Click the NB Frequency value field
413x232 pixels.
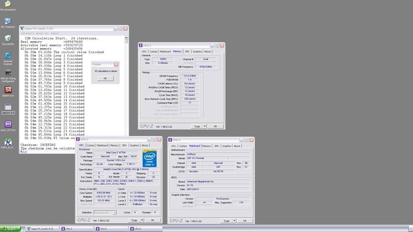(206, 67)
